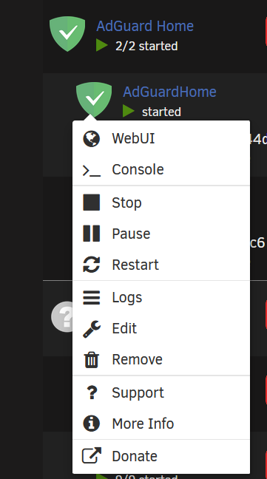Click the circular arrows Restart icon
Viewport: 267px width, 479px height.
92,265
